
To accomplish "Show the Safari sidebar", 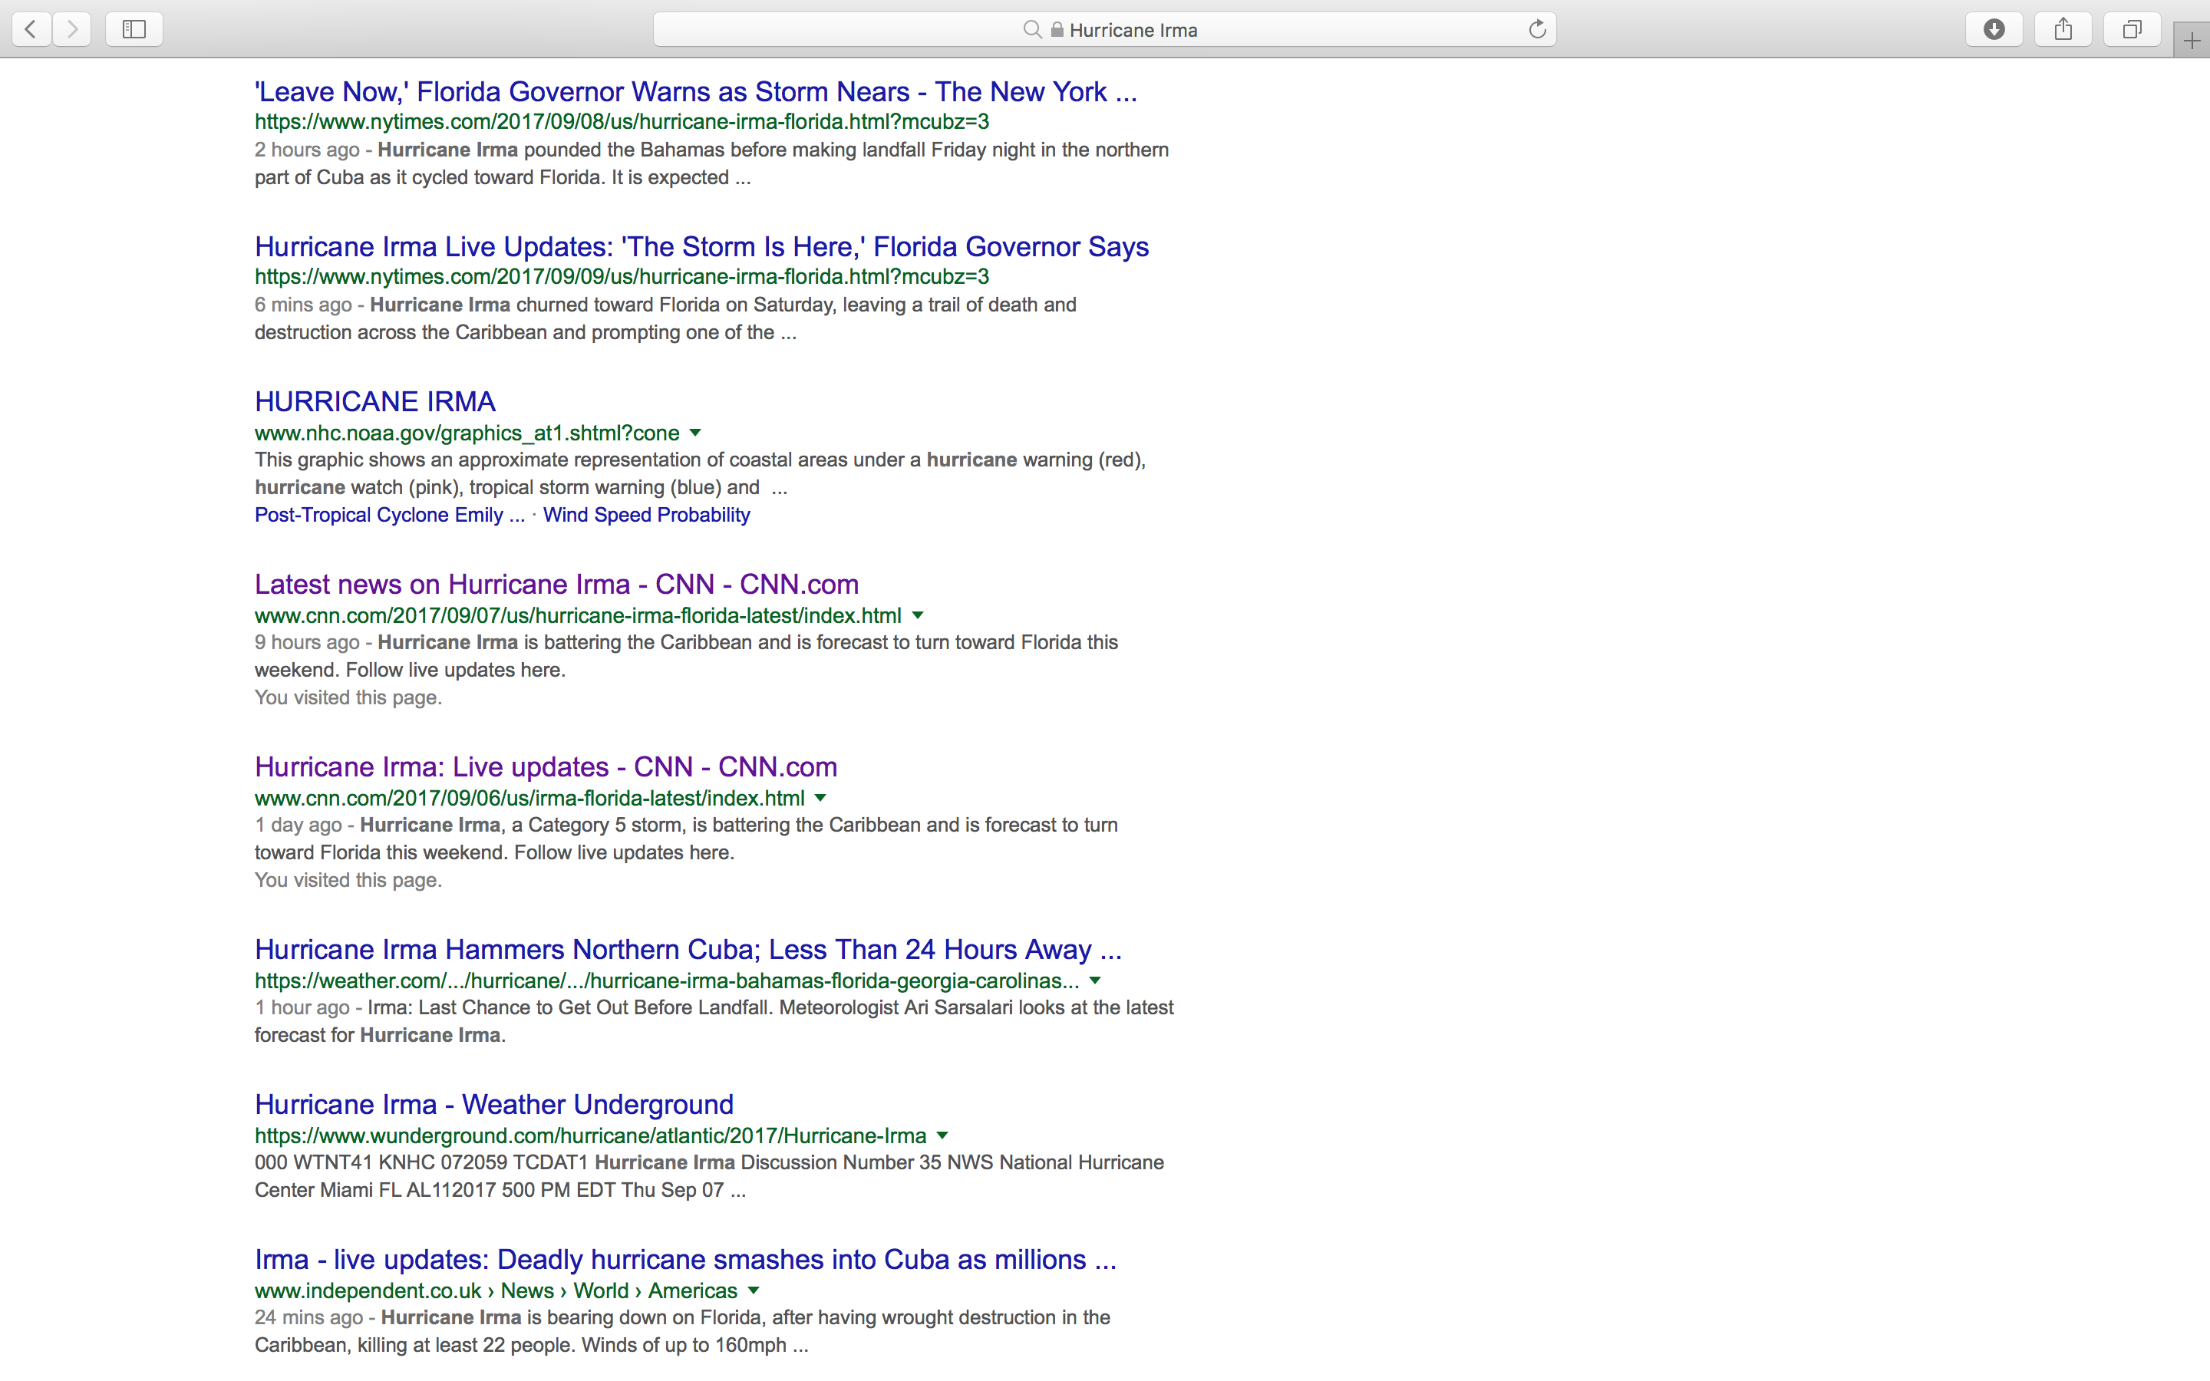I will coord(134,29).
